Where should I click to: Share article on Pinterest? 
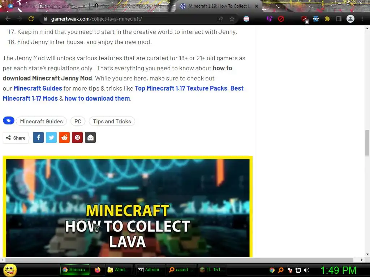point(77,137)
